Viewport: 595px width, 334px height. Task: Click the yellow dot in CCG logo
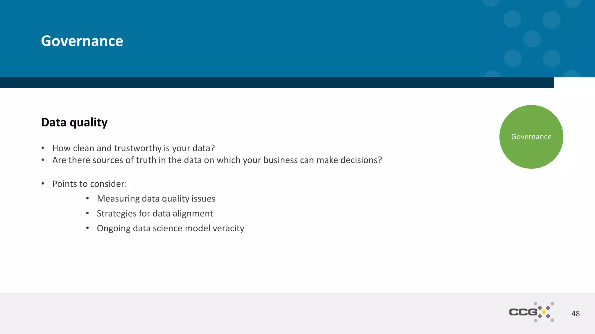[x=544, y=312]
